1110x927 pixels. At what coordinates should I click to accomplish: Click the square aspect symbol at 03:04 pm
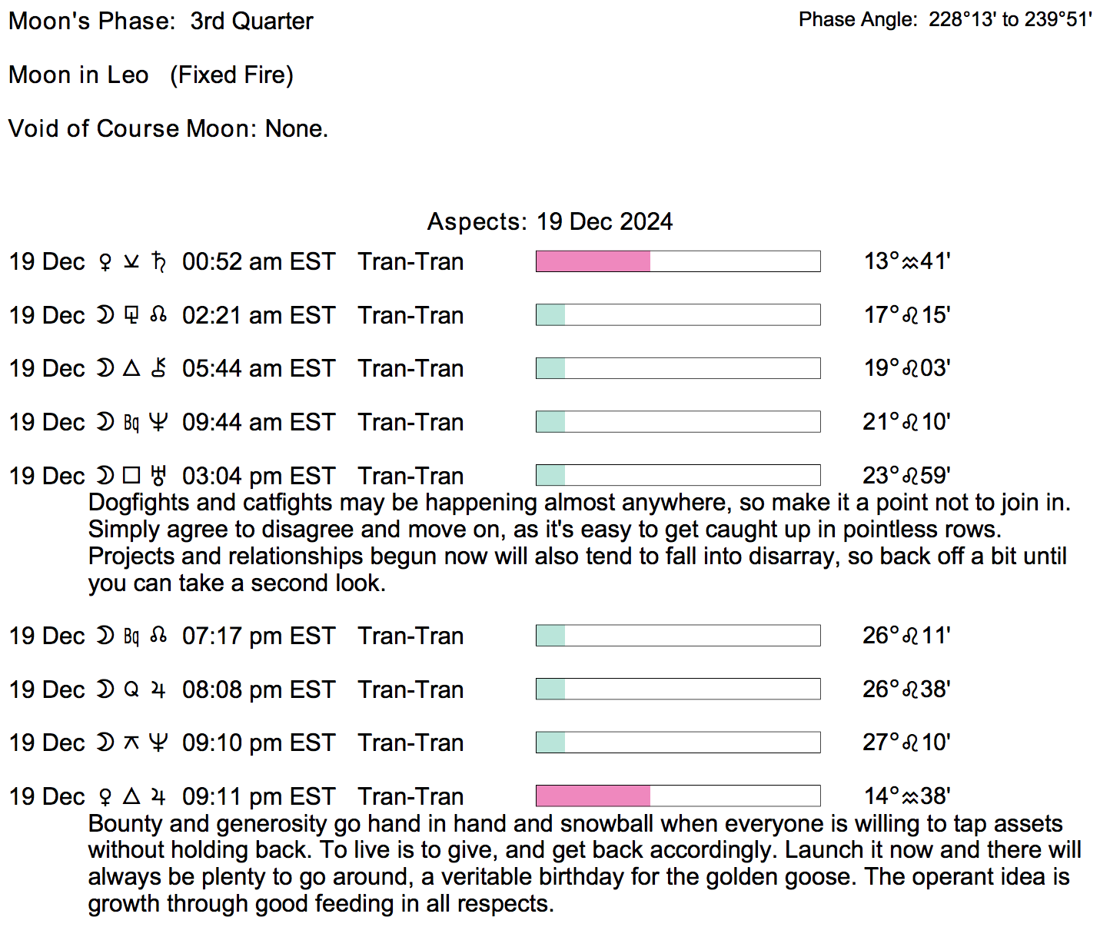coord(132,476)
